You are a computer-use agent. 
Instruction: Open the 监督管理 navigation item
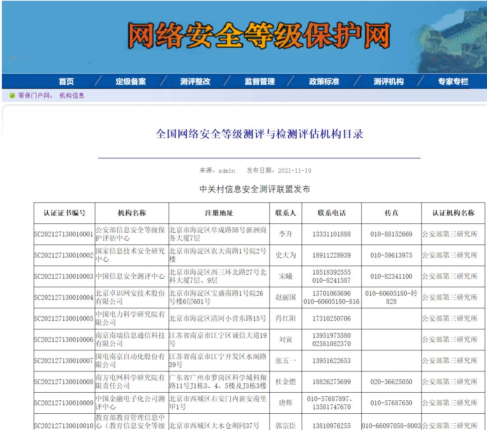260,81
